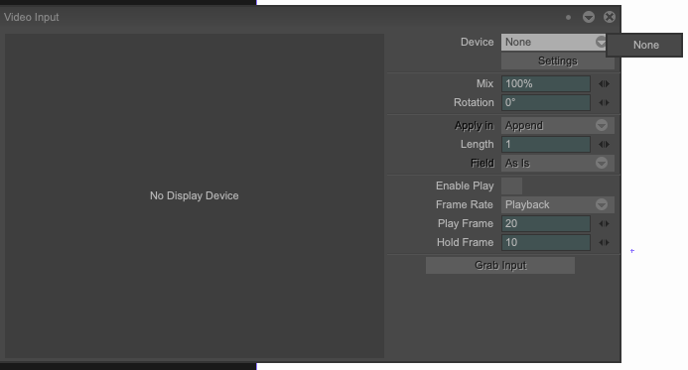Click the Hold Frame stepper arrows

click(605, 242)
